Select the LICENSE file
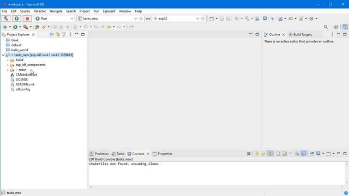The width and height of the screenshot is (349, 196). pos(22,79)
